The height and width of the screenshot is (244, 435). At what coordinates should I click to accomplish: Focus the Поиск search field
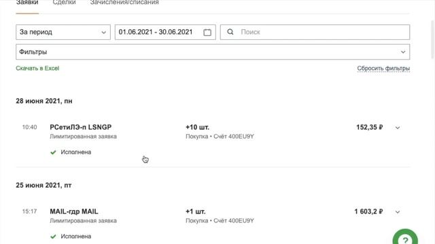315,32
